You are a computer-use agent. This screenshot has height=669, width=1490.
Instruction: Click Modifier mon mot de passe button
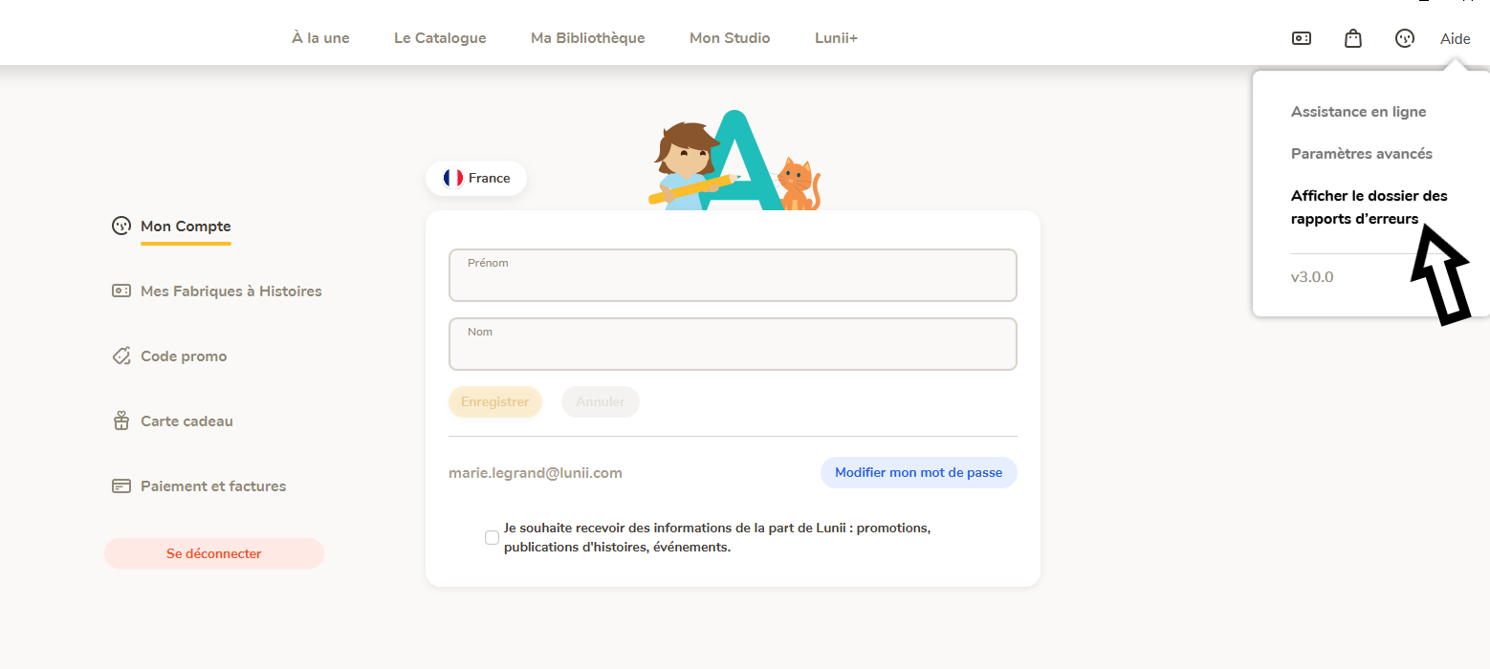point(919,472)
